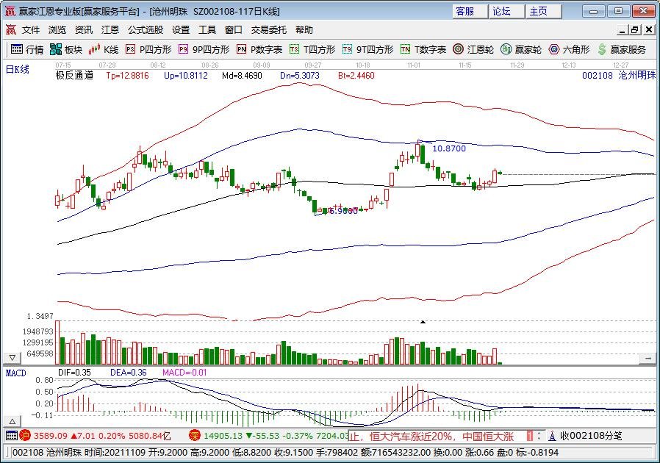This screenshot has height=463, width=660.
Task: Open the 板块 sector toolbar button
Action: point(66,49)
